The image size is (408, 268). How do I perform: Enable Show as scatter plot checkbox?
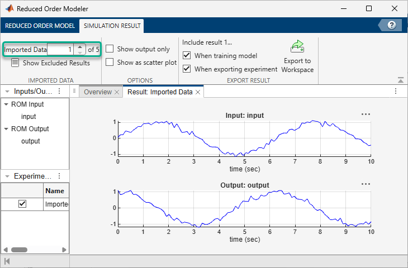[x=110, y=62]
